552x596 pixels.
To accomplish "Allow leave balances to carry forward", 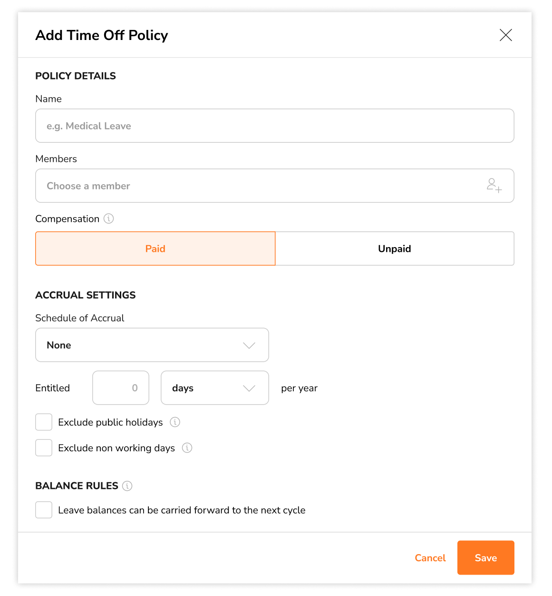I will (43, 510).
